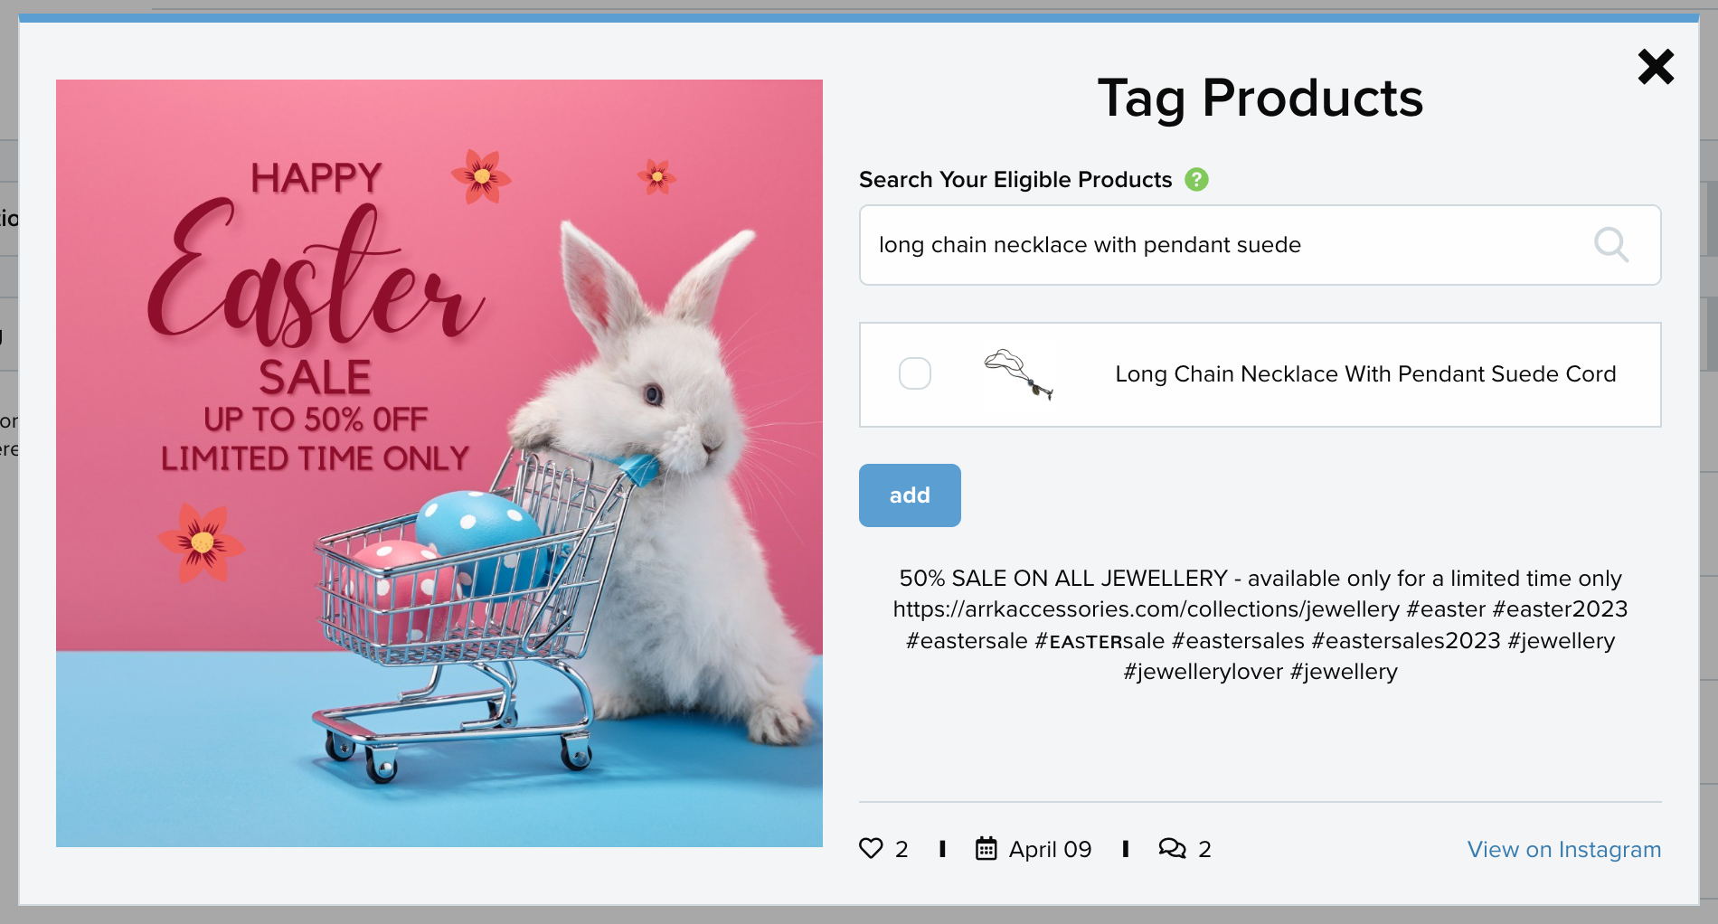Focus the eligible products search field
The width and height of the screenshot is (1718, 924).
coord(1260,245)
